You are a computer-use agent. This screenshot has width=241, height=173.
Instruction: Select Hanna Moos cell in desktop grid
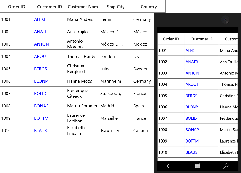coord(83,81)
